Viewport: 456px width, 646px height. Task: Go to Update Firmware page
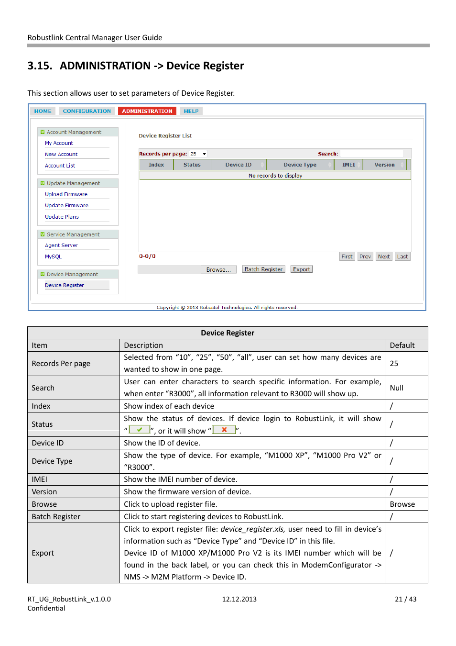(x=66, y=205)
